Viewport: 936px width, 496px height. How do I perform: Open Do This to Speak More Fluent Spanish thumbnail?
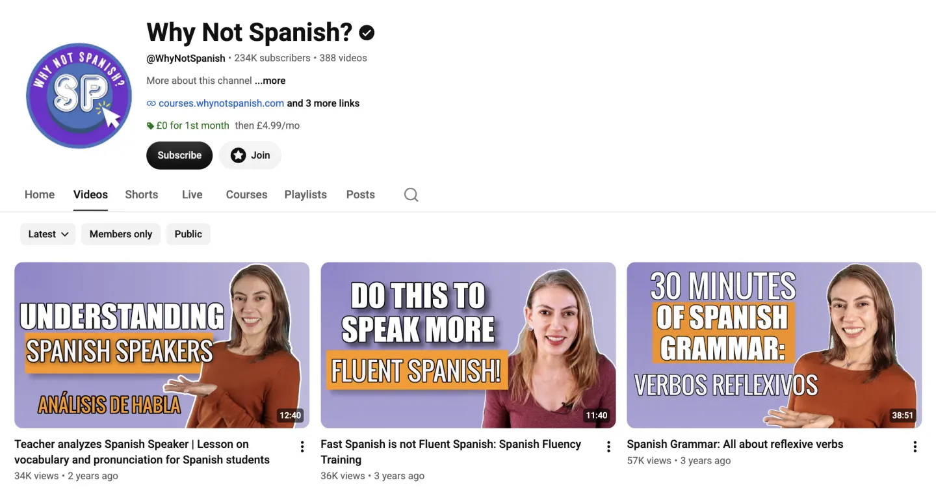pos(468,345)
